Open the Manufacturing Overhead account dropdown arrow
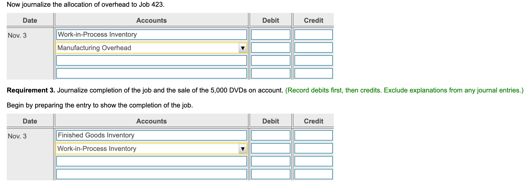Viewport: 527px width, 186px height. [x=242, y=48]
